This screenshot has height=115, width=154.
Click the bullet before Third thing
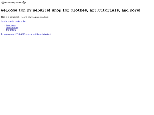pyautogui.click(x=4, y=30)
